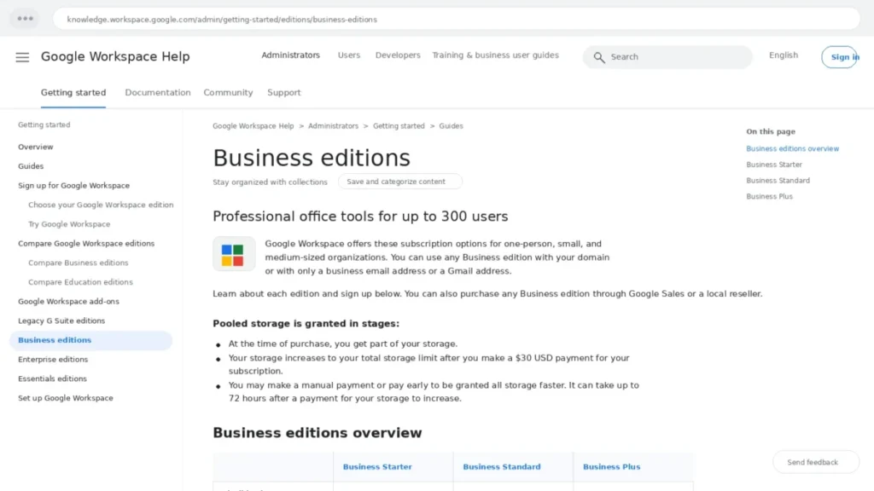Open Overview in the sidebar
This screenshot has height=491, width=874.
click(36, 147)
